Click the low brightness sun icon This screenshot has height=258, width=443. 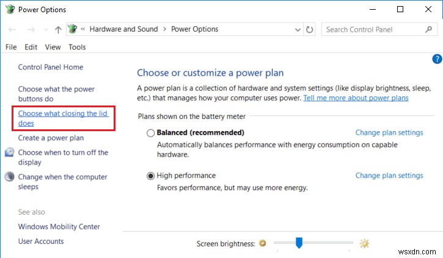click(x=263, y=243)
